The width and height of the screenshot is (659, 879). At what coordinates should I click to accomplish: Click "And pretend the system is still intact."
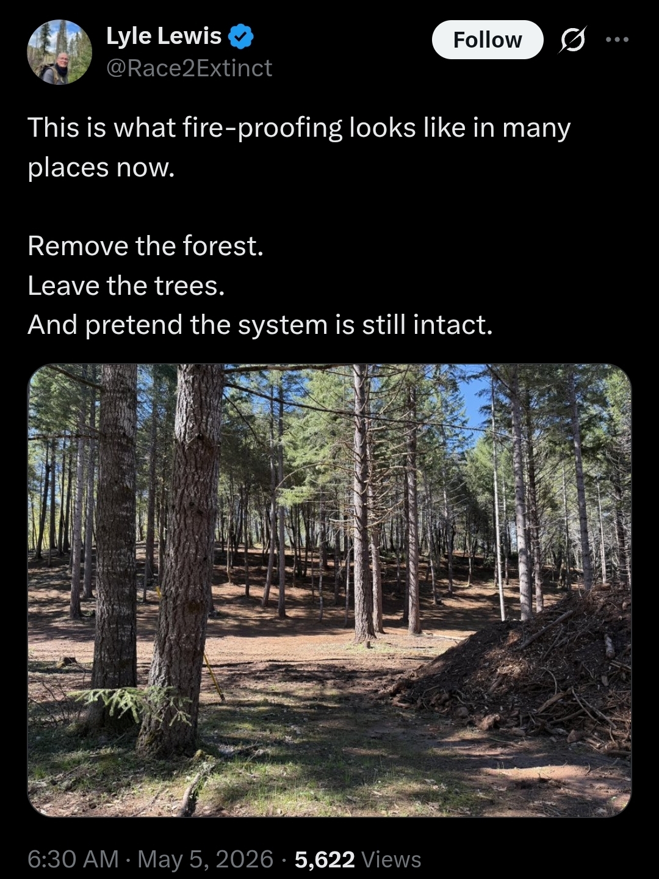click(260, 325)
